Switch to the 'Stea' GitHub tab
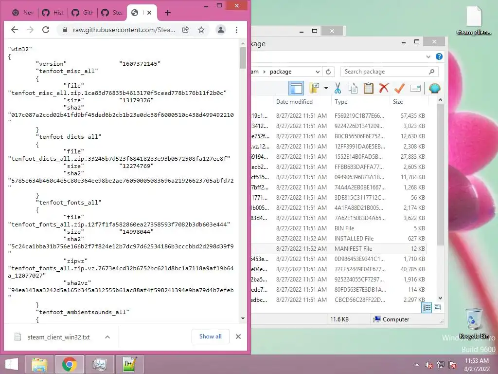498x374 pixels. [x=112, y=13]
